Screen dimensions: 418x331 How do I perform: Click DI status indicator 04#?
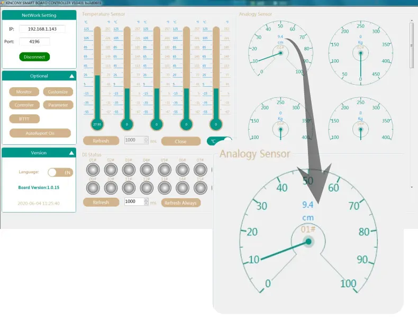pyautogui.click(x=147, y=170)
